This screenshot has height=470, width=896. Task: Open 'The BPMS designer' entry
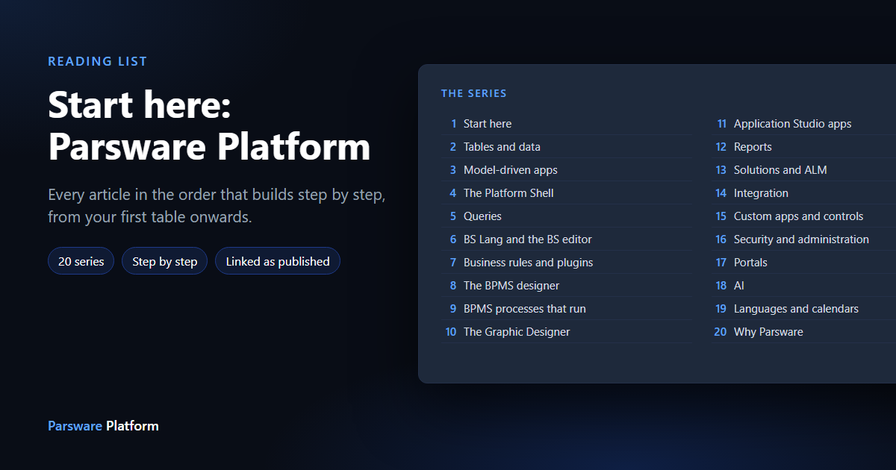[567, 286]
